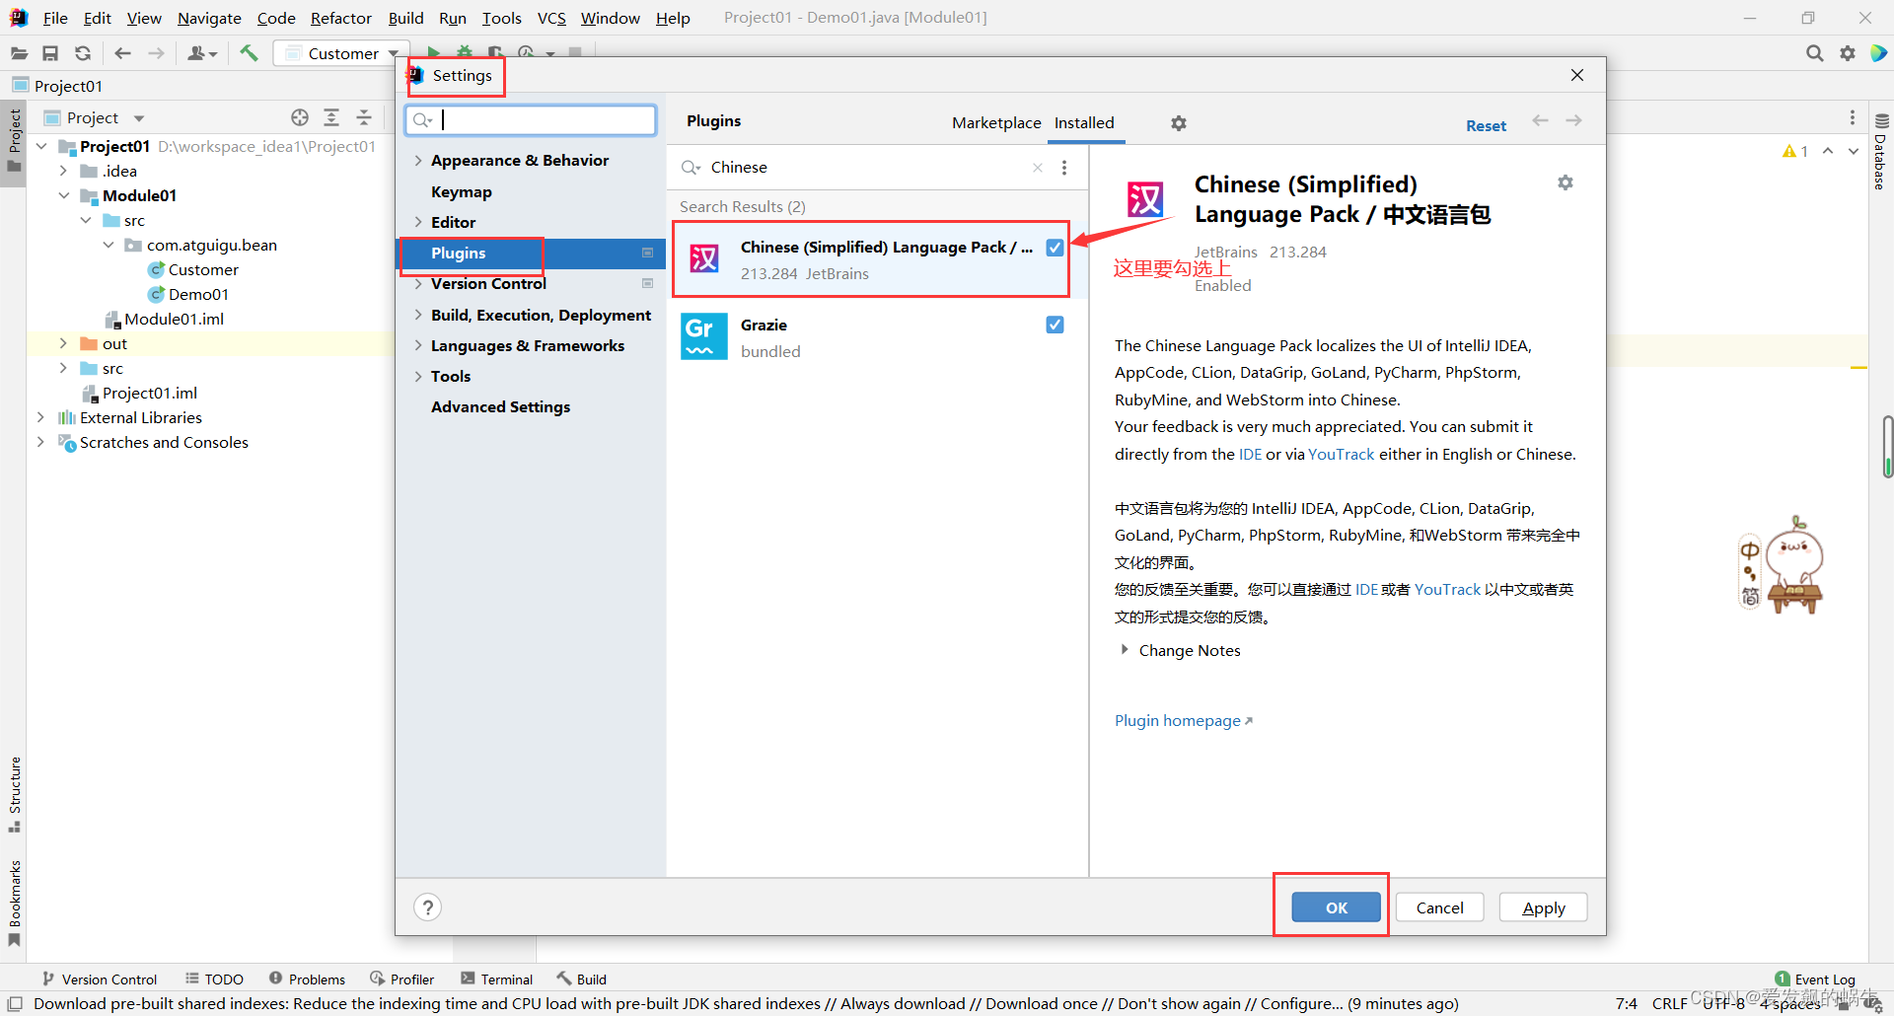Open the Plugin homepage link
This screenshot has height=1016, width=1894.
tap(1183, 720)
